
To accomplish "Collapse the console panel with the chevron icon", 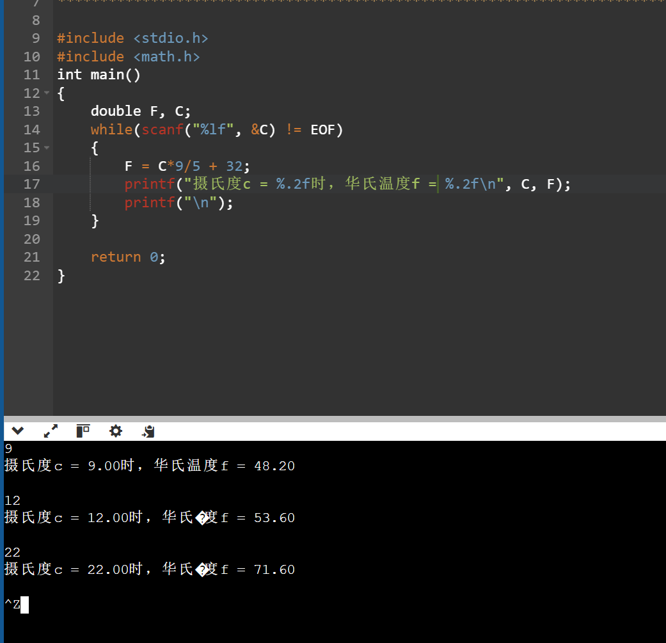I will 17,431.
